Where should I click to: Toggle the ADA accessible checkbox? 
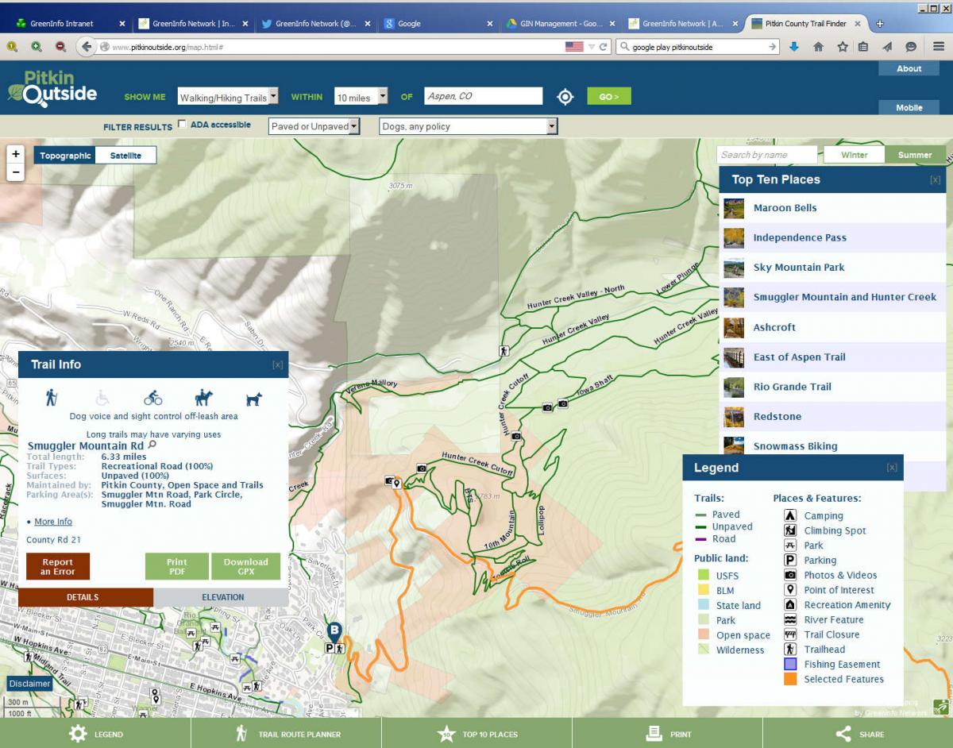tap(183, 124)
